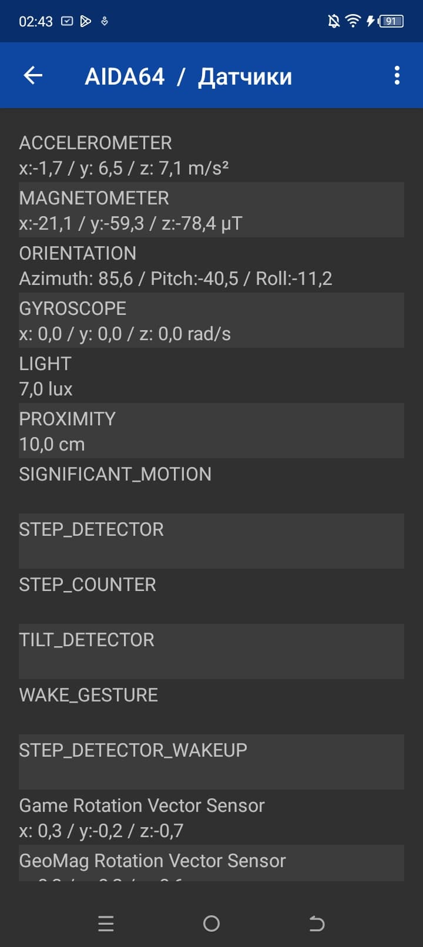Tap the Play Store status bar icon
Viewport: 423px width, 947px height.
[86, 22]
